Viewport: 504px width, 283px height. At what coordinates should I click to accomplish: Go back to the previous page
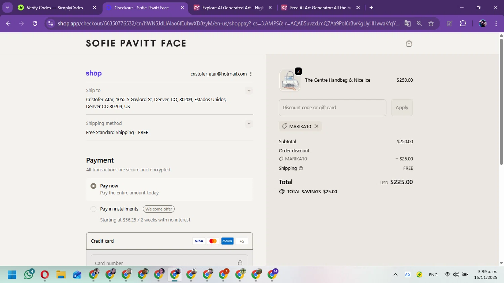click(8, 23)
